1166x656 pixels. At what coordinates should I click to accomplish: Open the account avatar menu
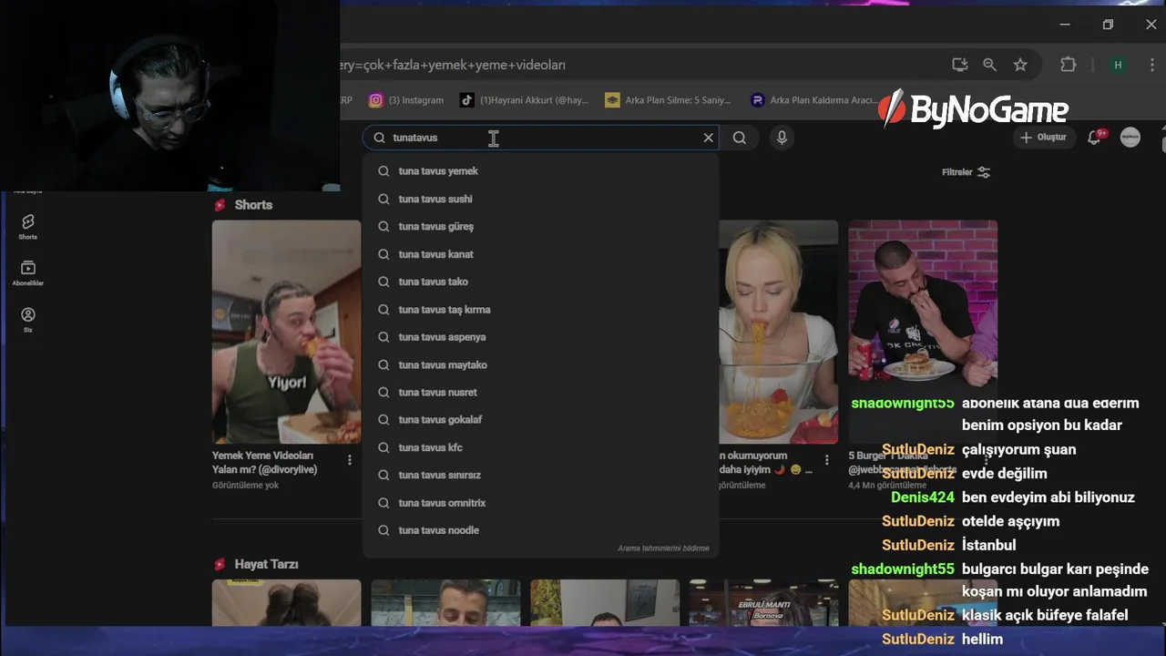pyautogui.click(x=1130, y=137)
